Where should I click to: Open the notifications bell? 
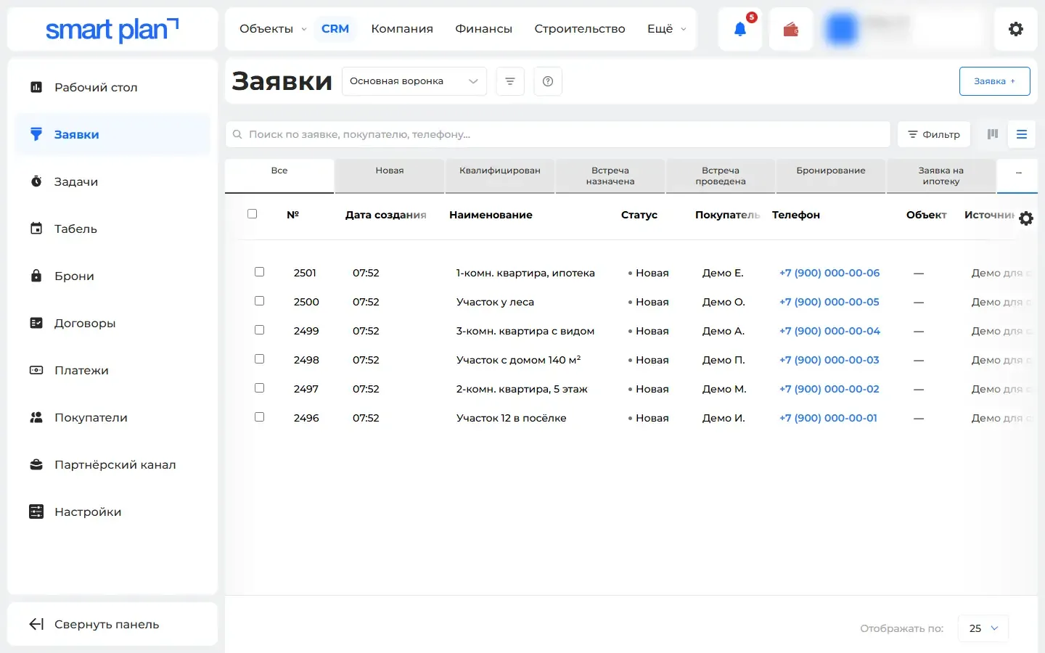tap(739, 29)
